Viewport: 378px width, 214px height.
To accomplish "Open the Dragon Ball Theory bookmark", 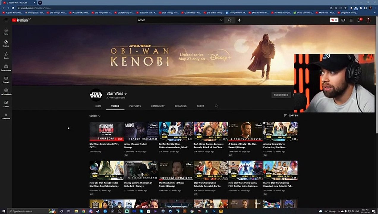I will pos(347,13).
